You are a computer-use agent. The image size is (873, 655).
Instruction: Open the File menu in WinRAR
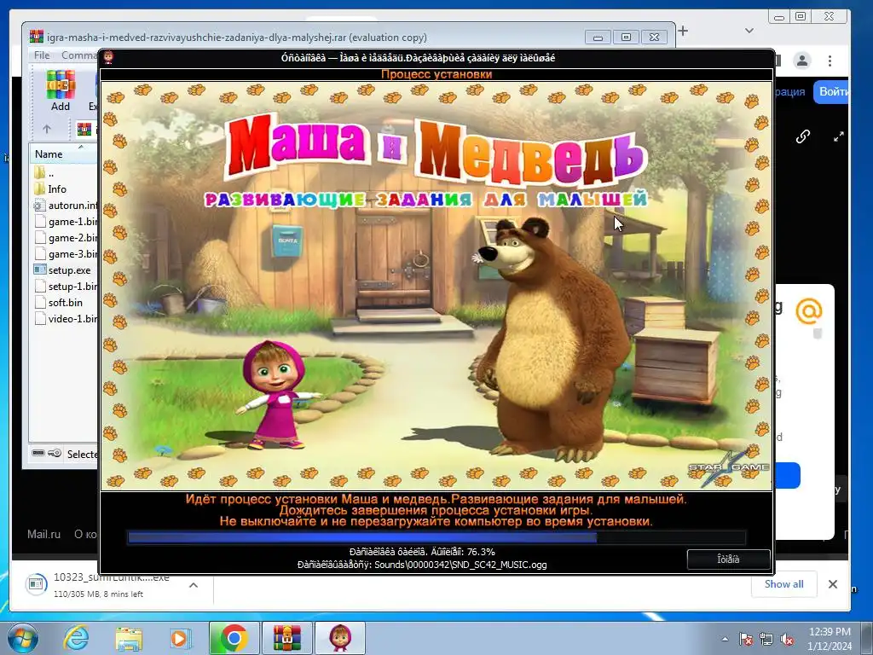[x=42, y=55]
